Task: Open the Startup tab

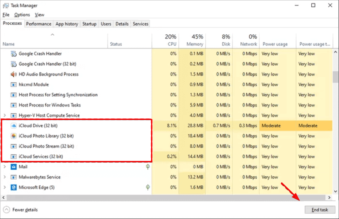Action: click(x=89, y=24)
